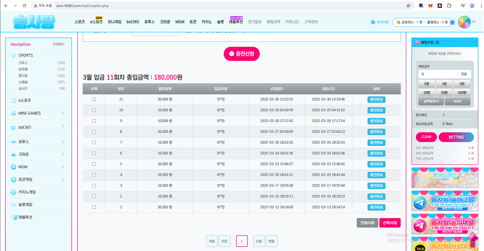The image size is (484, 251).
Task: Open the 미니게임 top menu
Action: (x=114, y=22)
